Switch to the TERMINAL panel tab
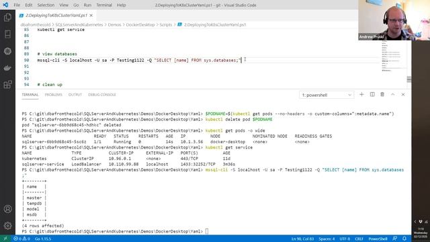Screen dimensions: 430x242 click(x=30, y=95)
